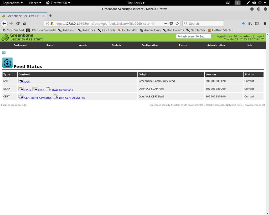Click the Greenbone dragon logo
The width and height of the screenshot is (269, 215).
coord(5,37)
